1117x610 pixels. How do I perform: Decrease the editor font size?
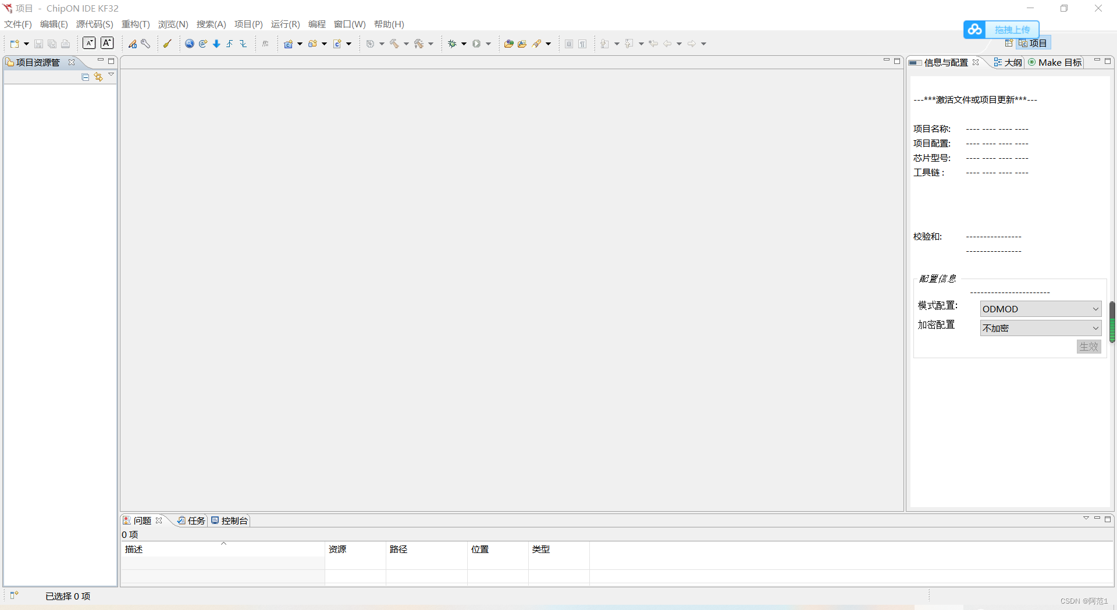click(x=89, y=43)
